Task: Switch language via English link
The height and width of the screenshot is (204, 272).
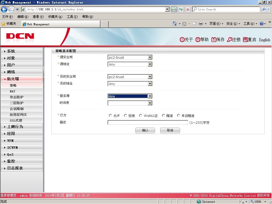Action: (264, 40)
